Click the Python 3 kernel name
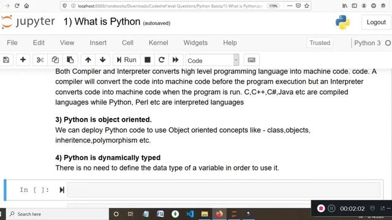392x220 pixels. point(367,43)
